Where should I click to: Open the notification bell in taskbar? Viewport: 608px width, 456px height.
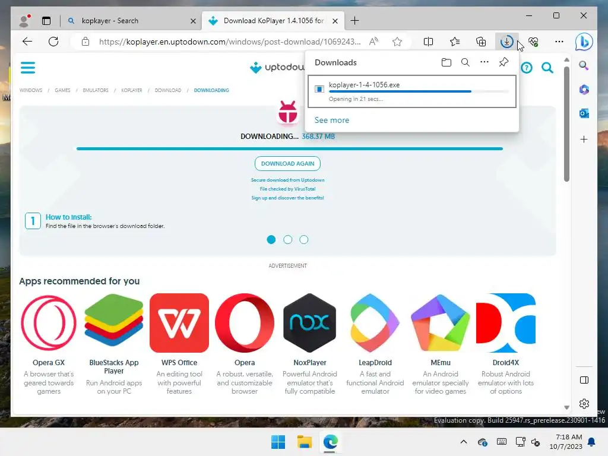pyautogui.click(x=592, y=442)
